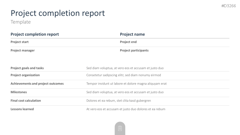Click the "Project start" field

click(20, 42)
